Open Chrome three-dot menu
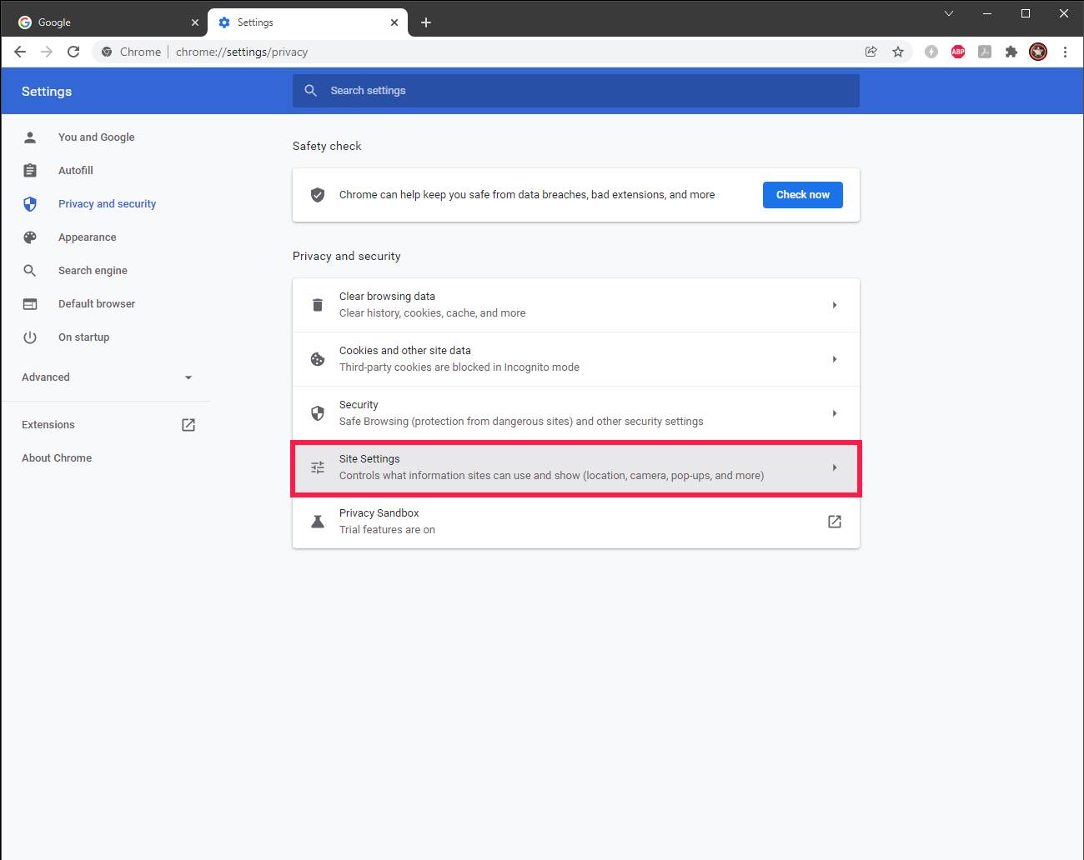 (1065, 52)
